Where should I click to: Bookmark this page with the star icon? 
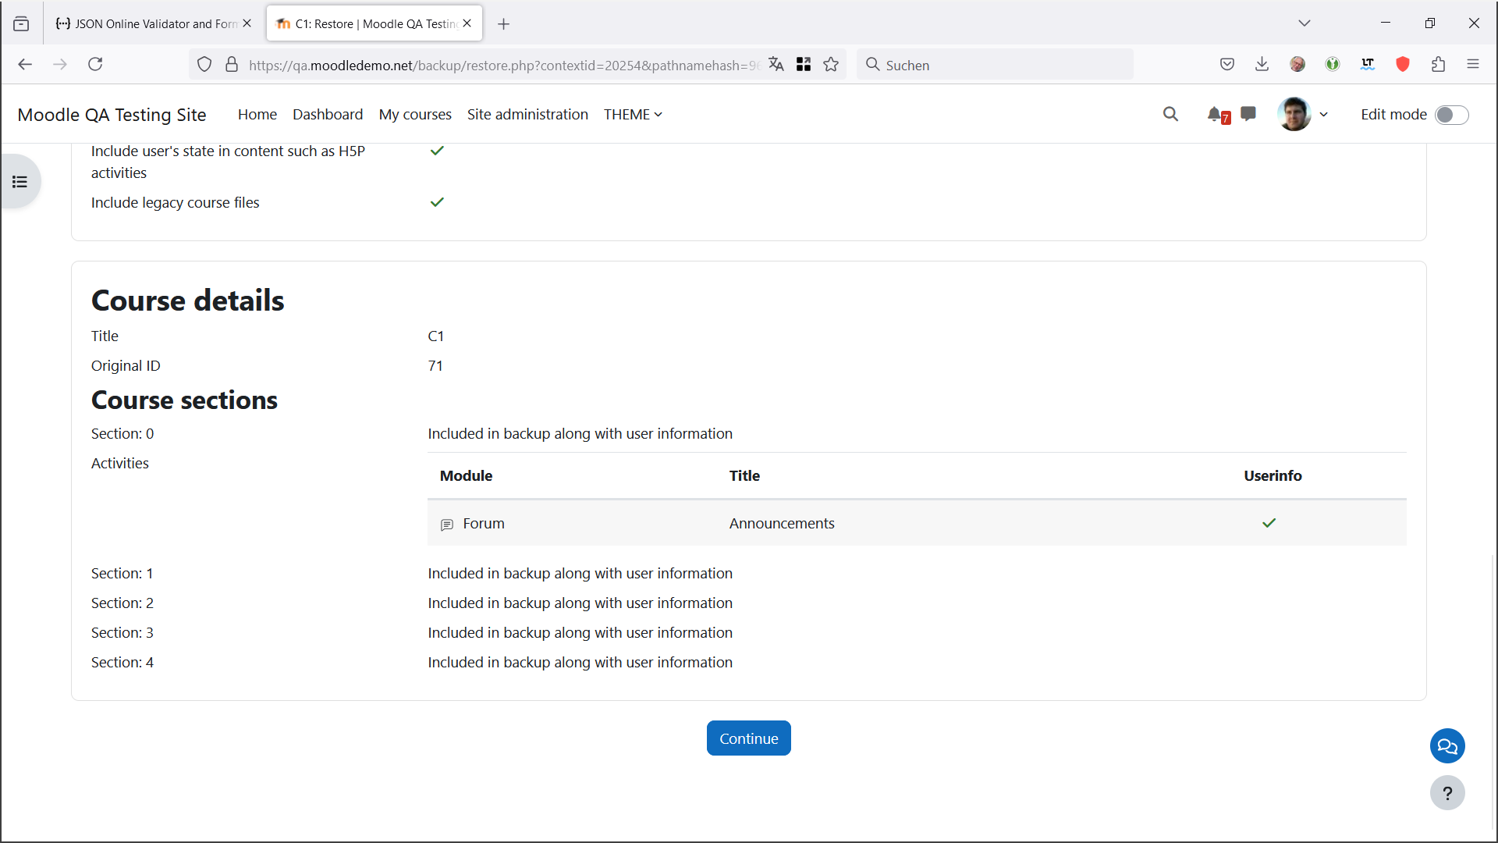(x=831, y=65)
